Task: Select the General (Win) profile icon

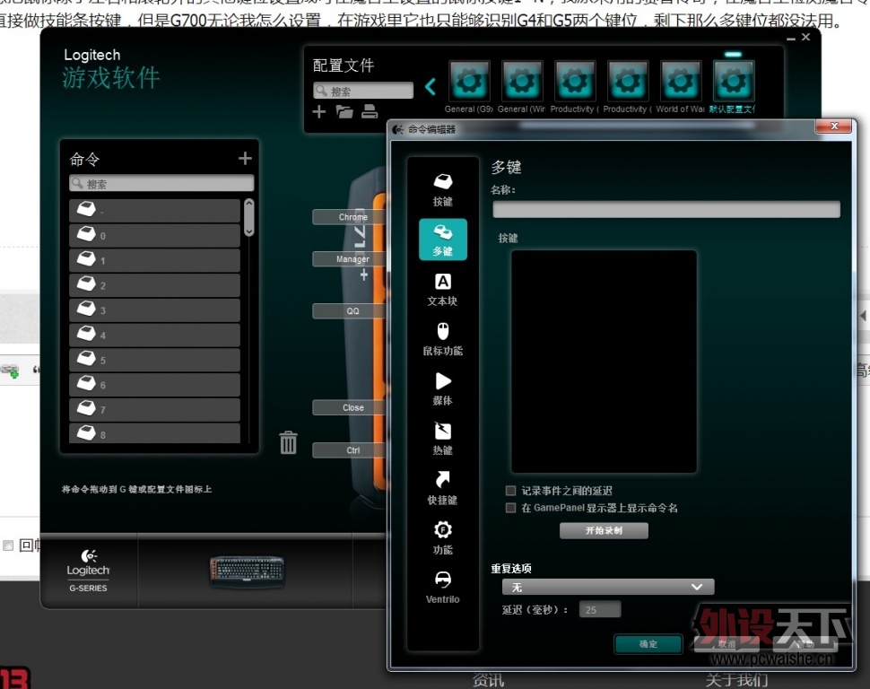Action: (522, 82)
